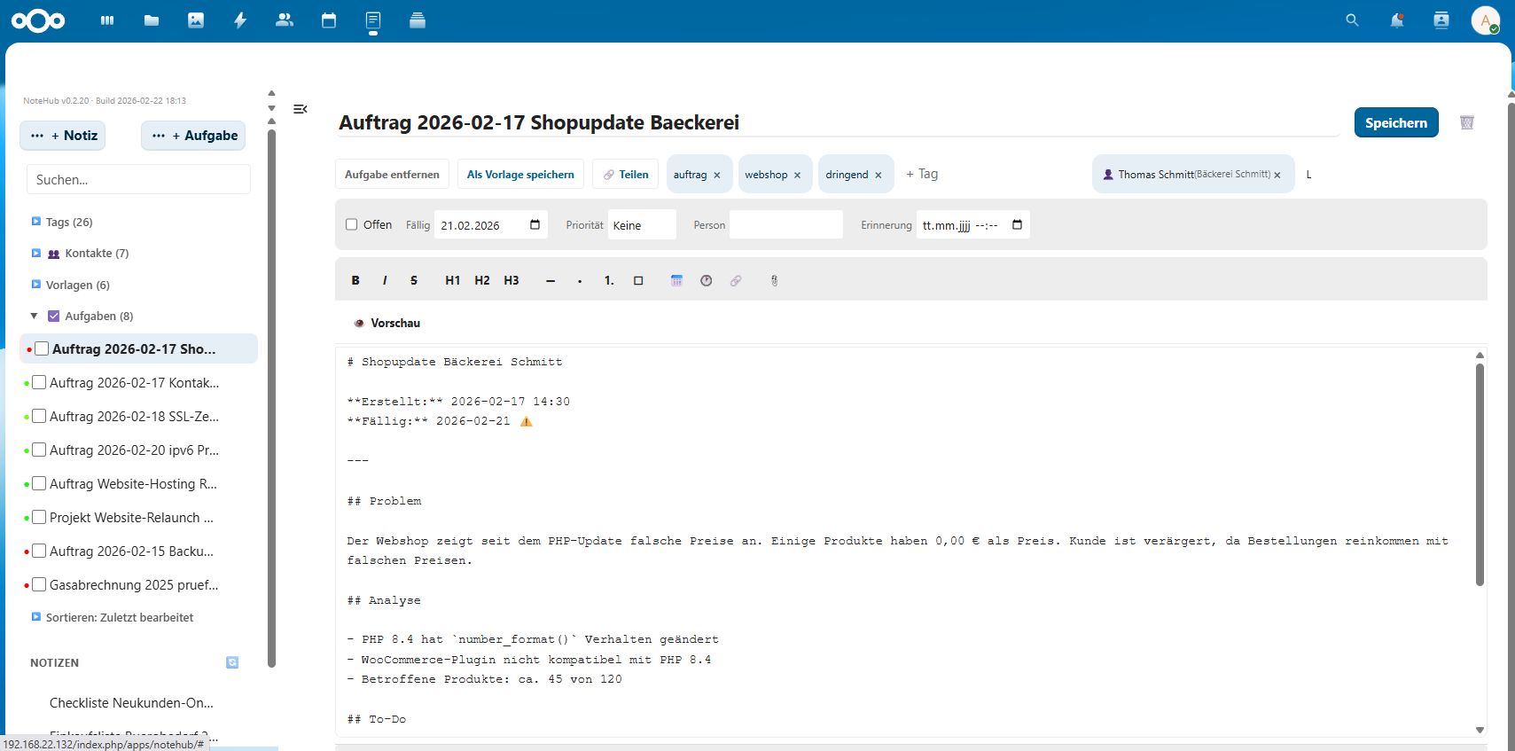Insert timestamp with the clock icon

tap(706, 280)
